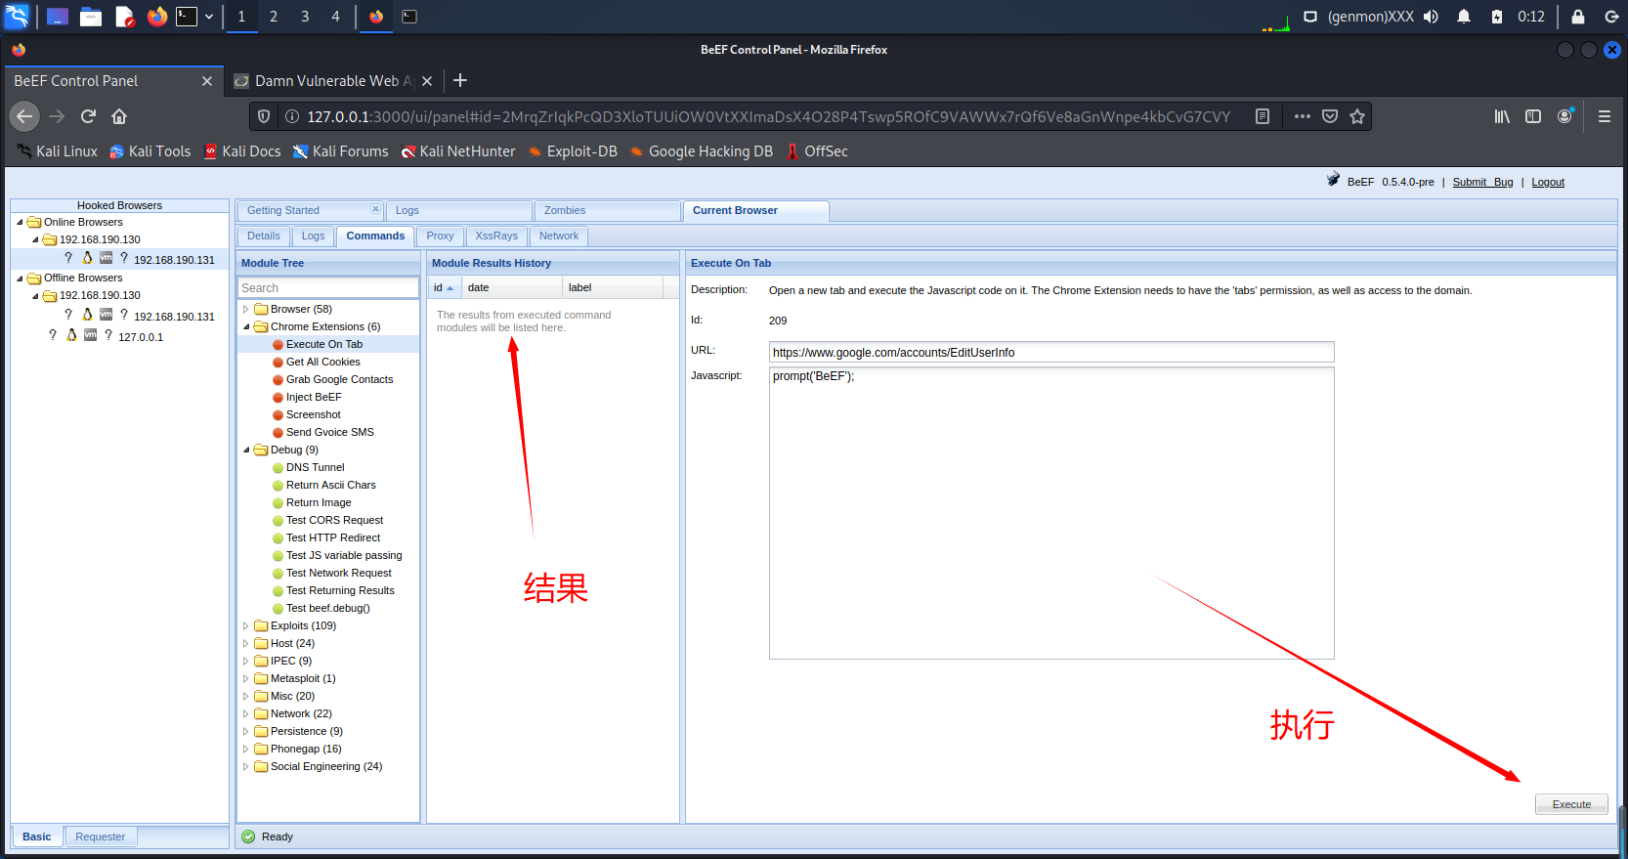Select Inject BeEF module
The height and width of the screenshot is (859, 1628).
[314, 397]
